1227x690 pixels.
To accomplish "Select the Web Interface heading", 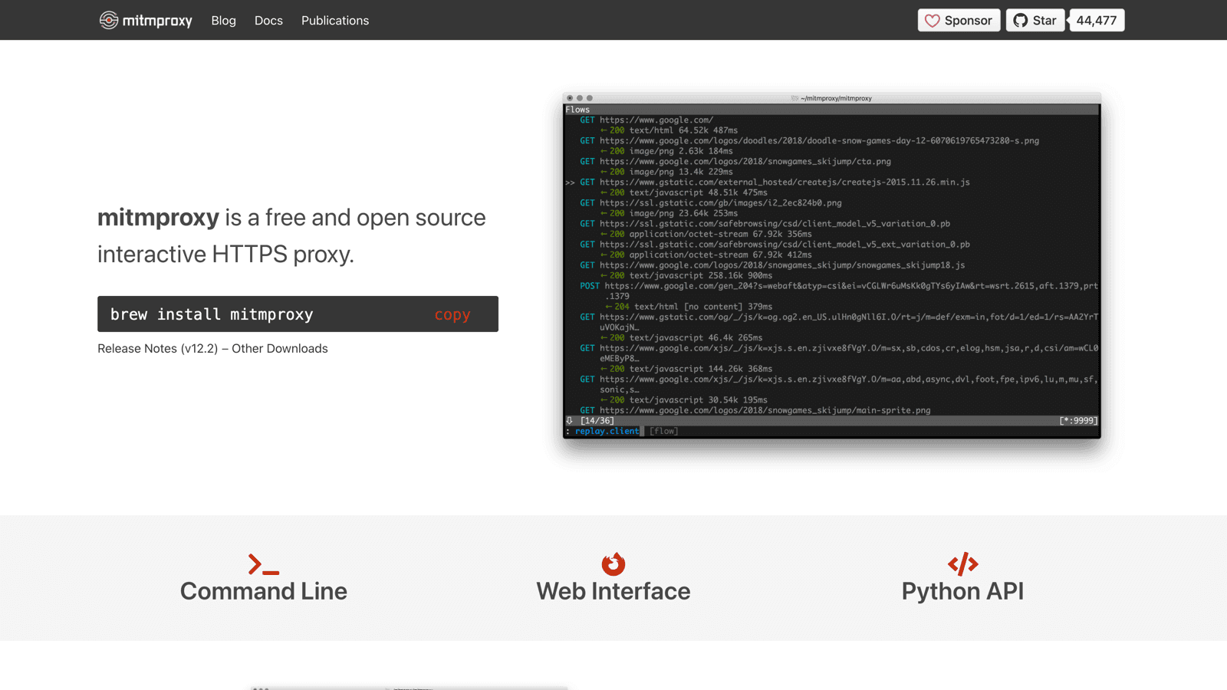I will tap(613, 591).
